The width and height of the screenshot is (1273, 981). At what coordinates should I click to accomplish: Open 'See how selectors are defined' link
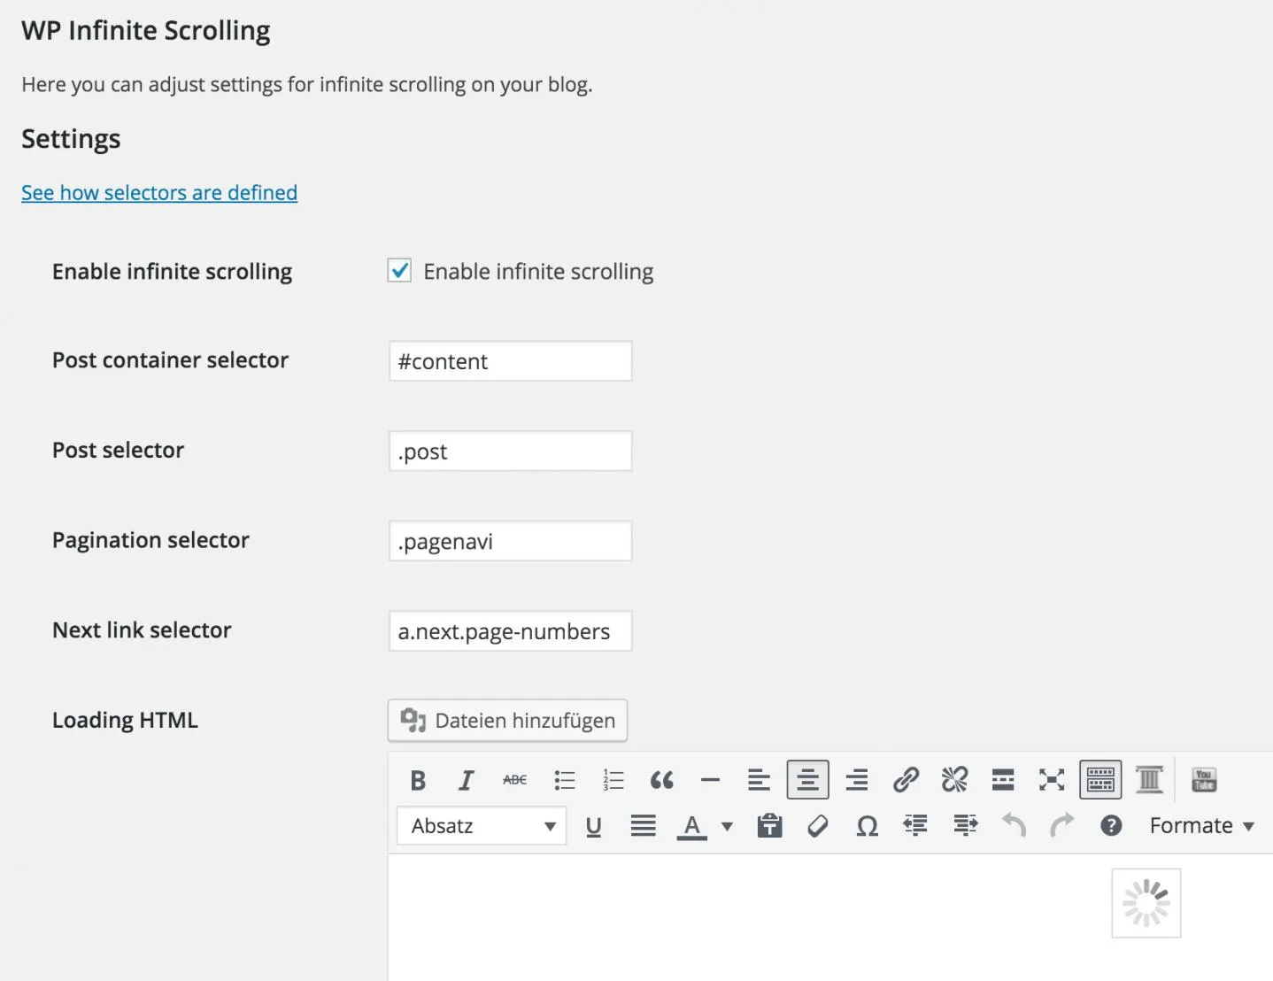(x=159, y=193)
